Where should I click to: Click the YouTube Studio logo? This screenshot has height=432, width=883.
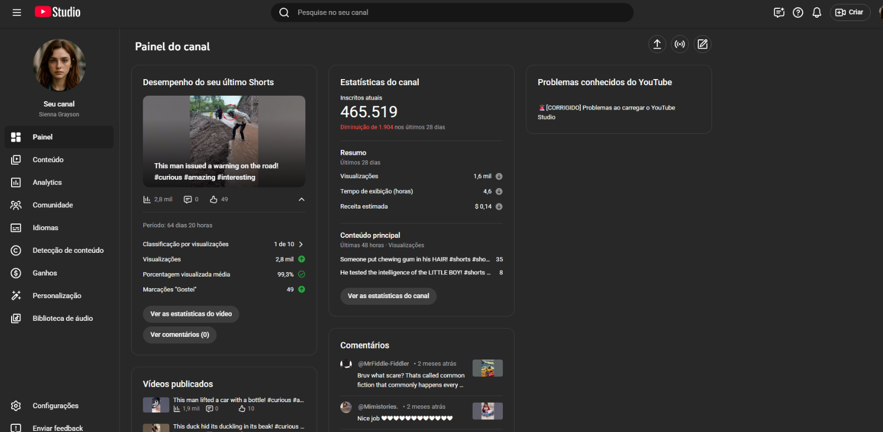tap(58, 12)
